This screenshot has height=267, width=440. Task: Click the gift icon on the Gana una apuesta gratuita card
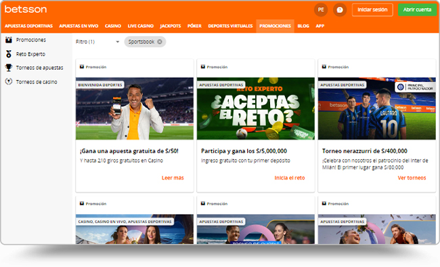82,66
